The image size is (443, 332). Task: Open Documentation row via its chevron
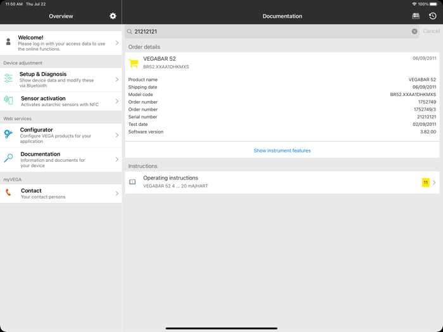click(x=117, y=159)
